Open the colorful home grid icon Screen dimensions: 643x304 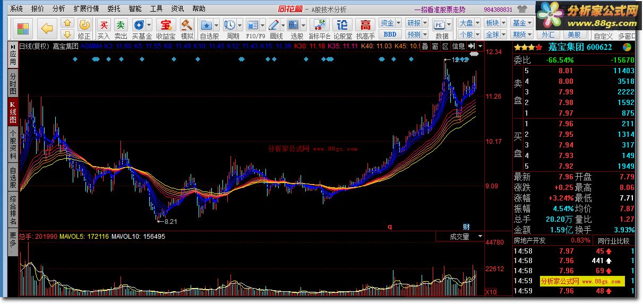point(23,29)
